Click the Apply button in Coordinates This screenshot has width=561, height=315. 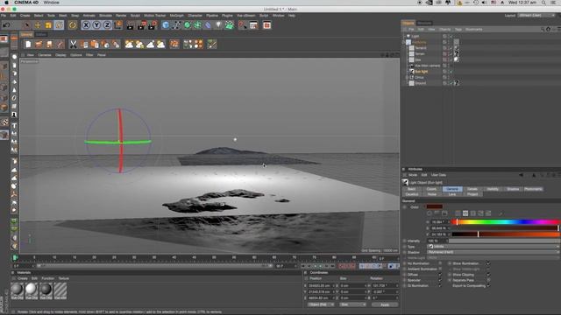[385, 304]
